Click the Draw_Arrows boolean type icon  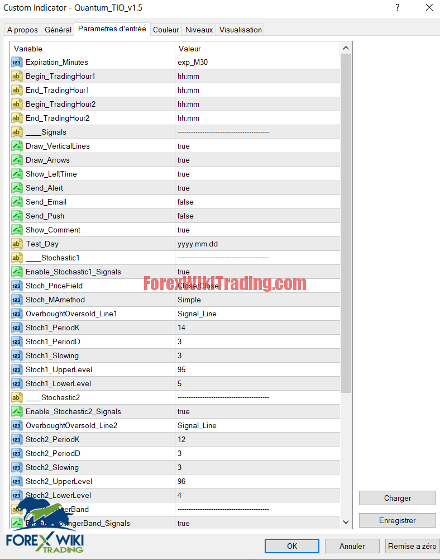pyautogui.click(x=17, y=160)
